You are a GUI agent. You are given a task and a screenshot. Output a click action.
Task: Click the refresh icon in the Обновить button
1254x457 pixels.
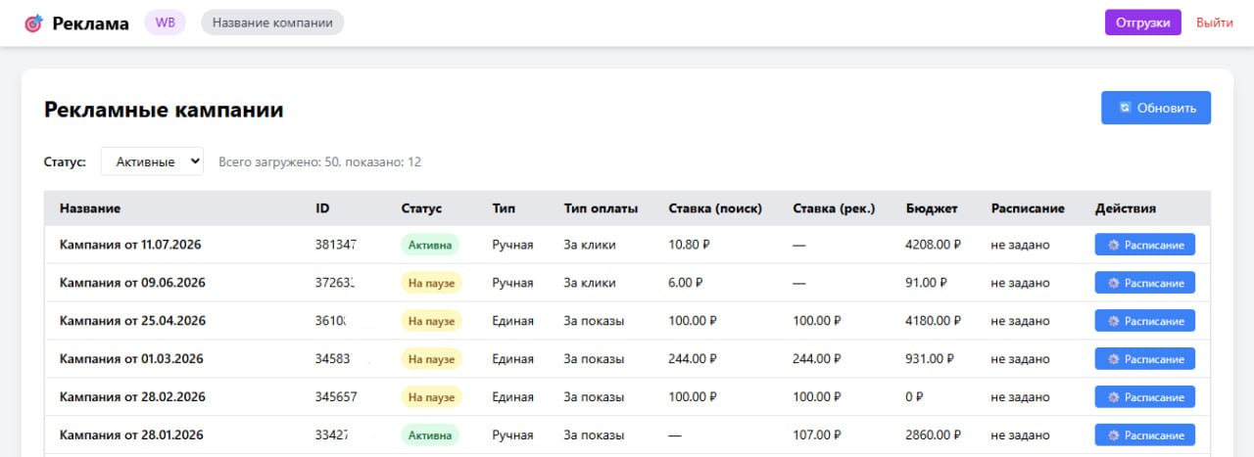[x=1125, y=108]
